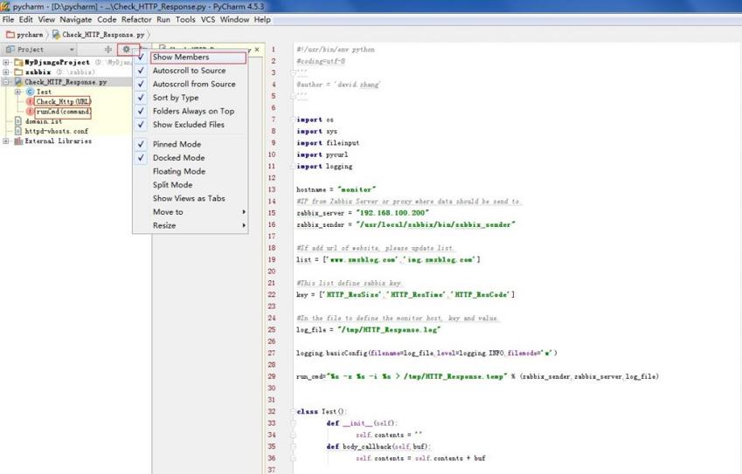Image resolution: width=742 pixels, height=474 pixels.
Task: Open the Refactor menu
Action: [x=136, y=19]
